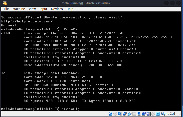Open the Input menu

pyautogui.click(x=43, y=9)
